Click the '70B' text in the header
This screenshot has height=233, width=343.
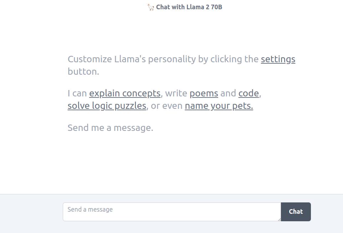pos(216,7)
